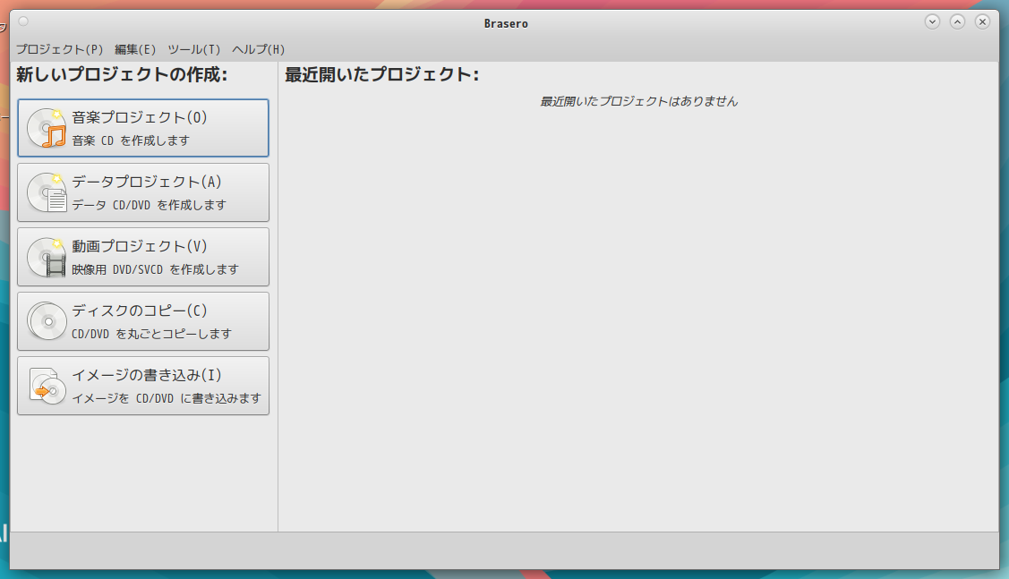1009x579 pixels.
Task: Click the disc copy icon
Action: (47, 321)
